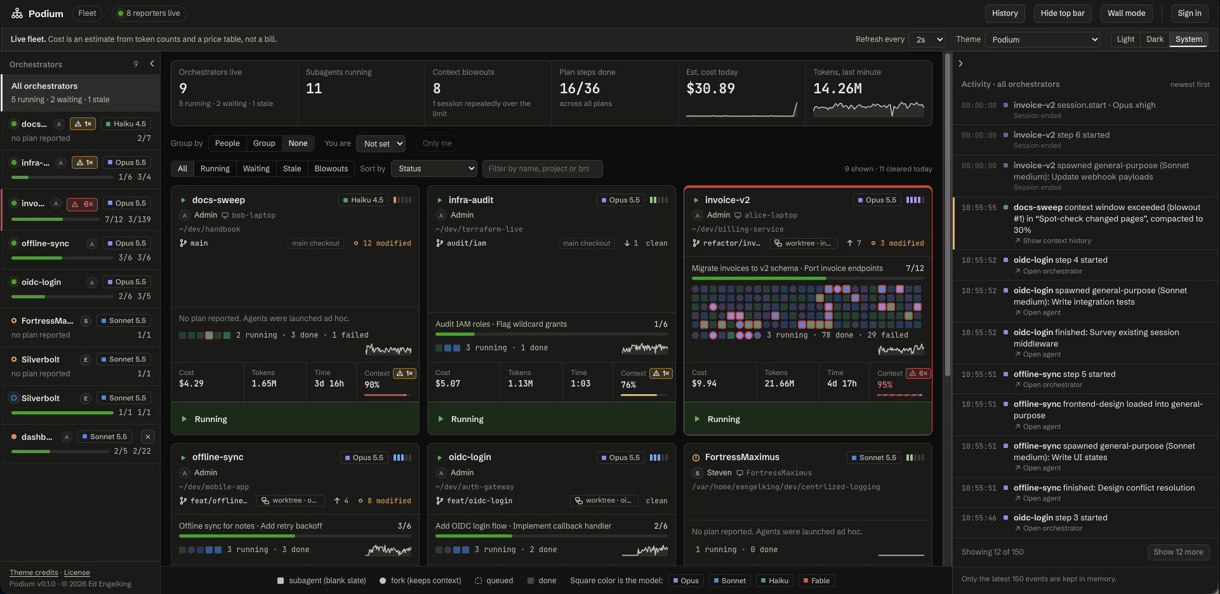
Task: Open the Refresh every 2s dropdown
Action: [x=927, y=39]
